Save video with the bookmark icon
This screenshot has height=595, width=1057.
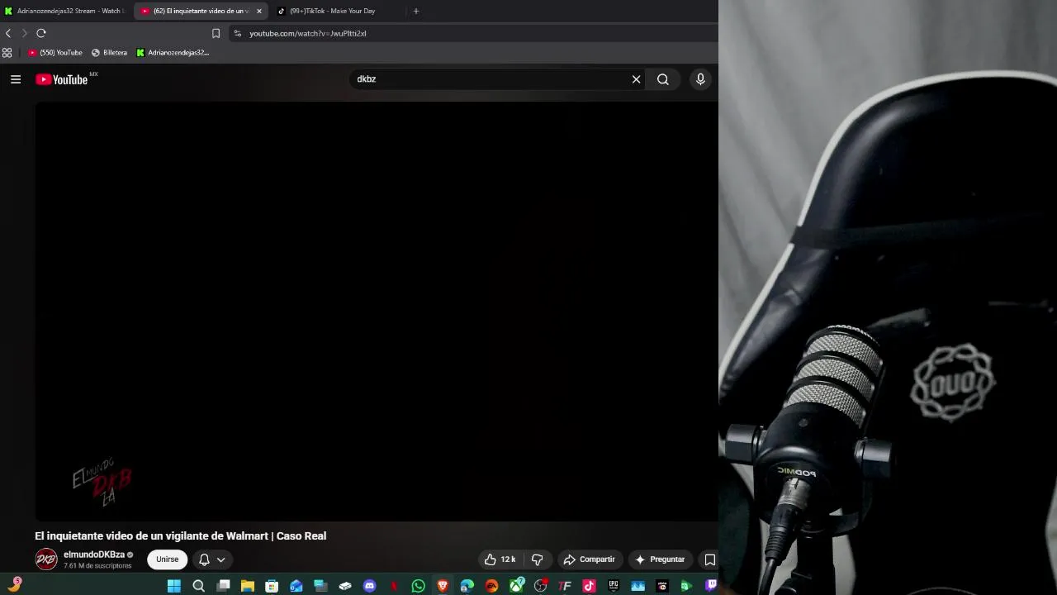(709, 559)
